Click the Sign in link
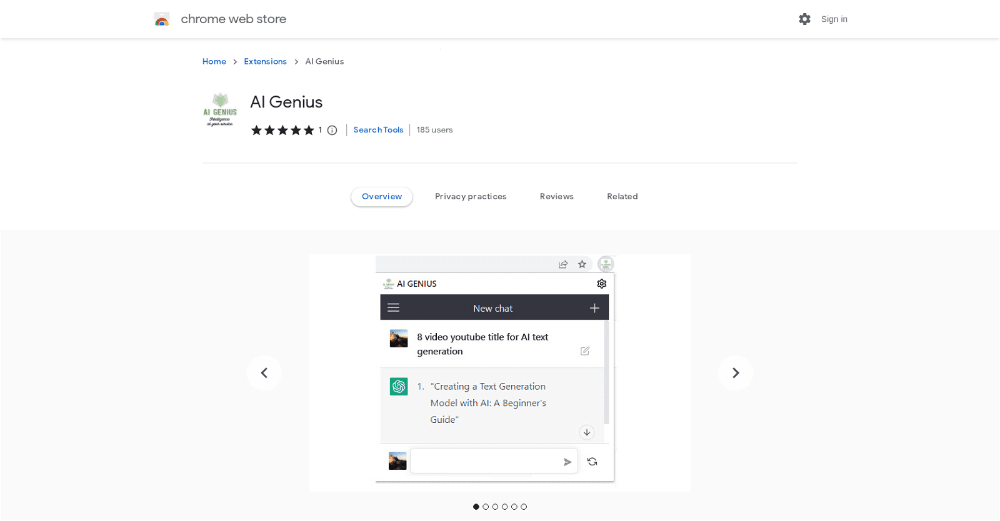Image resolution: width=1000 pixels, height=521 pixels. [834, 19]
